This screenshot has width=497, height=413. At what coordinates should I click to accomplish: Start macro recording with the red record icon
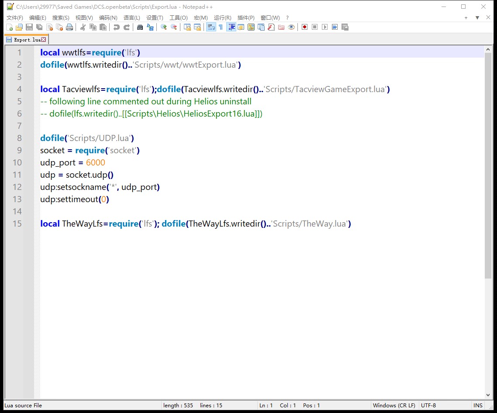(304, 27)
